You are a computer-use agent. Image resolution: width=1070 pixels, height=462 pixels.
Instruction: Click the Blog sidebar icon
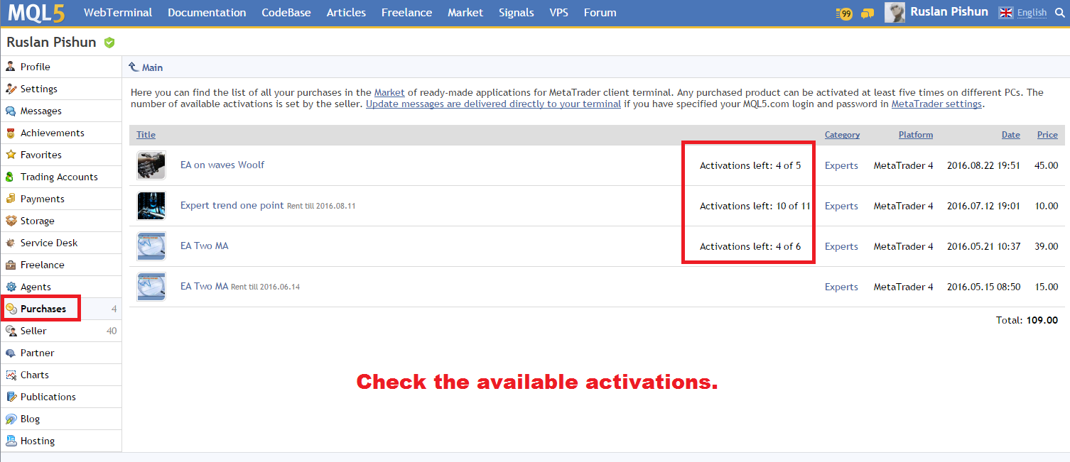[11, 419]
